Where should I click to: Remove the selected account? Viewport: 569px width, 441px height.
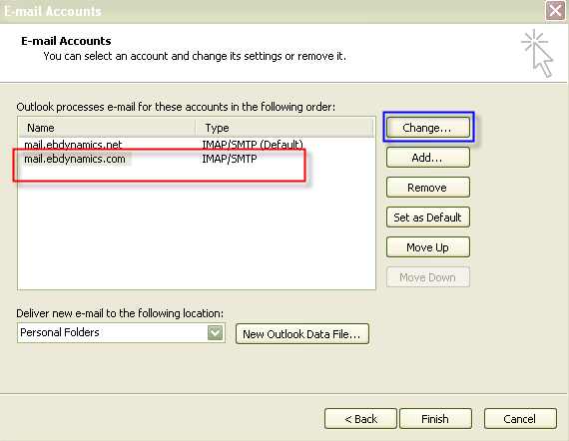click(428, 188)
